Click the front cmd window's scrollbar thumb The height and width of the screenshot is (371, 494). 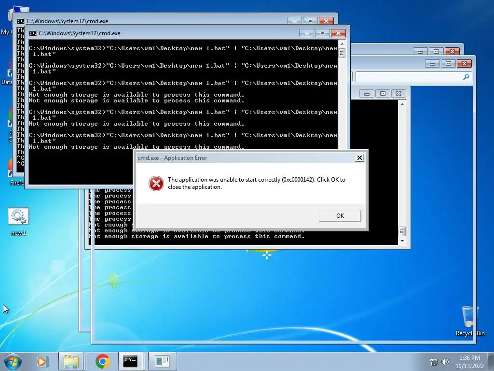pyautogui.click(x=342, y=53)
